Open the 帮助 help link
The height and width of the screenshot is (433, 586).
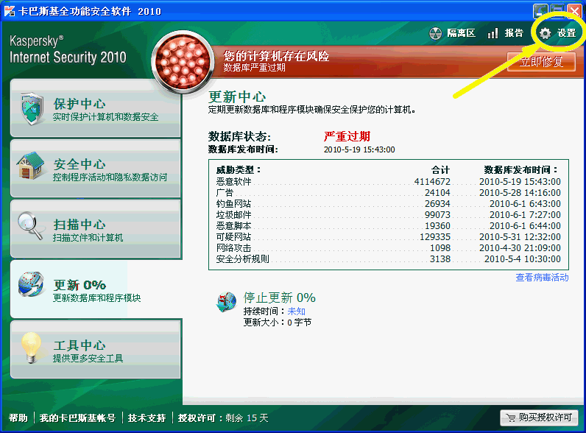tap(18, 418)
